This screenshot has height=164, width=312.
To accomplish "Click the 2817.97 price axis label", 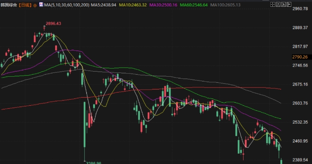I will point(300,46).
